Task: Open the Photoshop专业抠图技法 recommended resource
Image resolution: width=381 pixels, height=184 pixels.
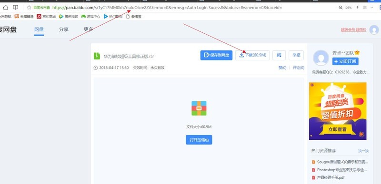Action: point(342,170)
